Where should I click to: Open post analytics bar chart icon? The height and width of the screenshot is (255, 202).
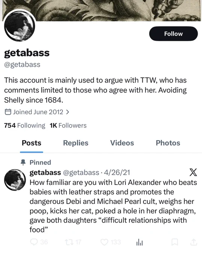(x=139, y=242)
